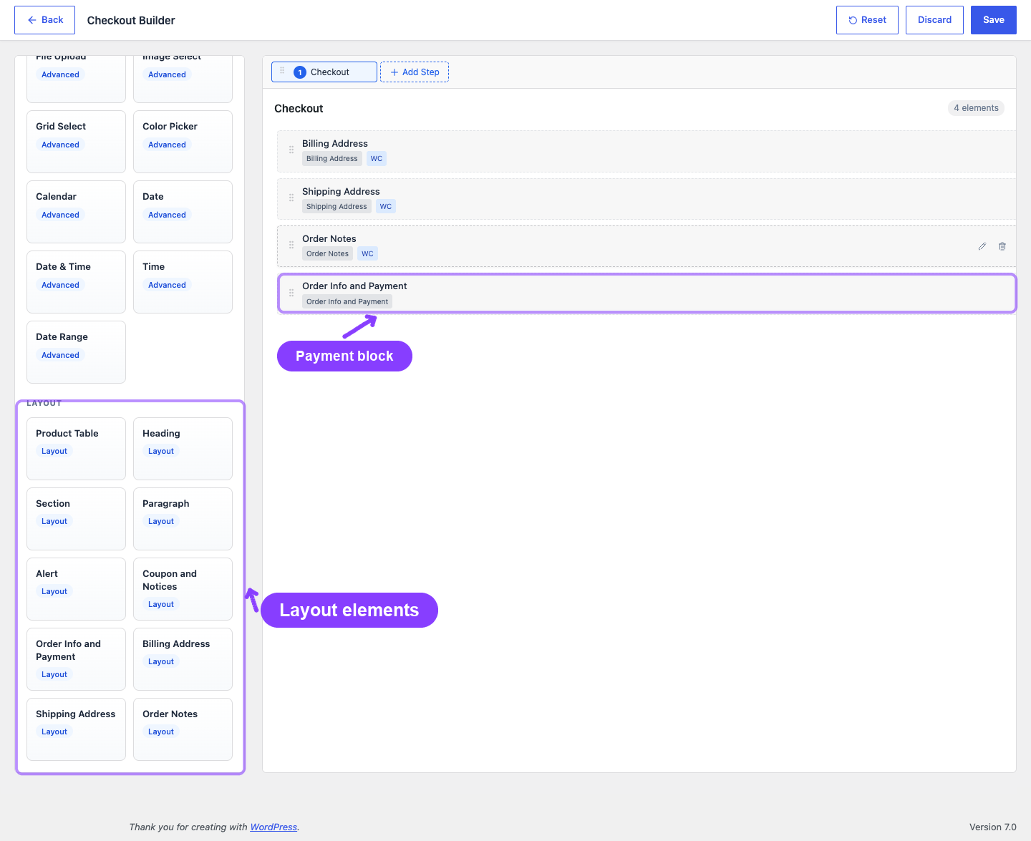Click the 'Checkout Builder' page title

point(131,21)
